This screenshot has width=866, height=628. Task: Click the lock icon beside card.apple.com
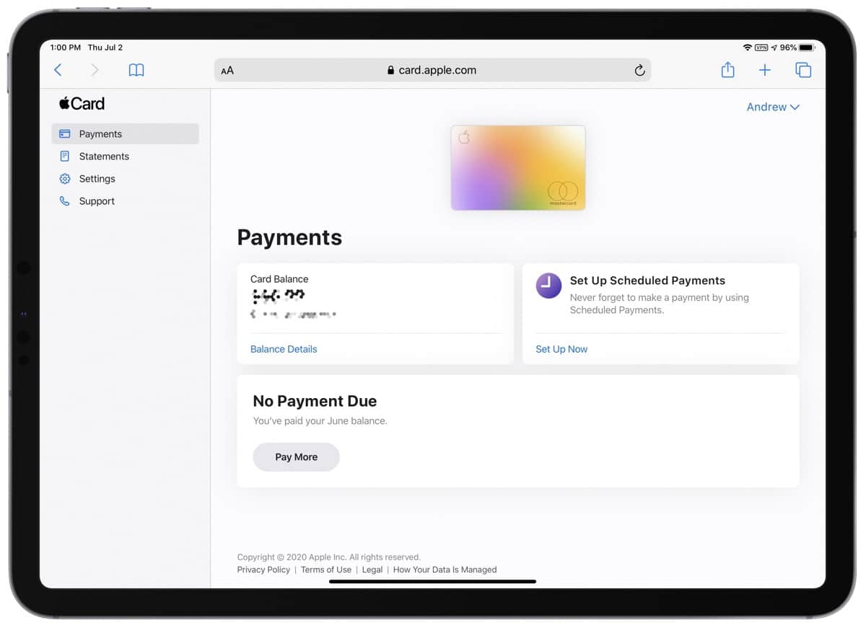(391, 71)
